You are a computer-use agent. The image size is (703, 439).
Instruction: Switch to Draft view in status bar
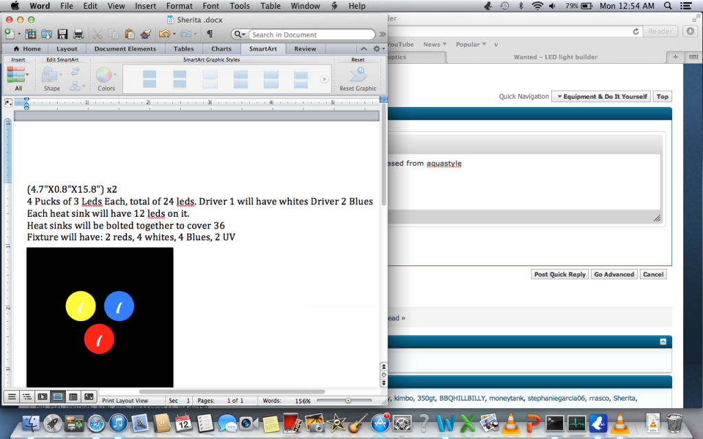point(12,396)
